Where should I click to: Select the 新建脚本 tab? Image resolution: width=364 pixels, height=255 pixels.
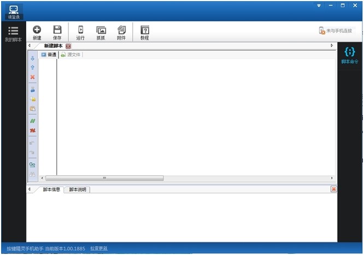54,46
